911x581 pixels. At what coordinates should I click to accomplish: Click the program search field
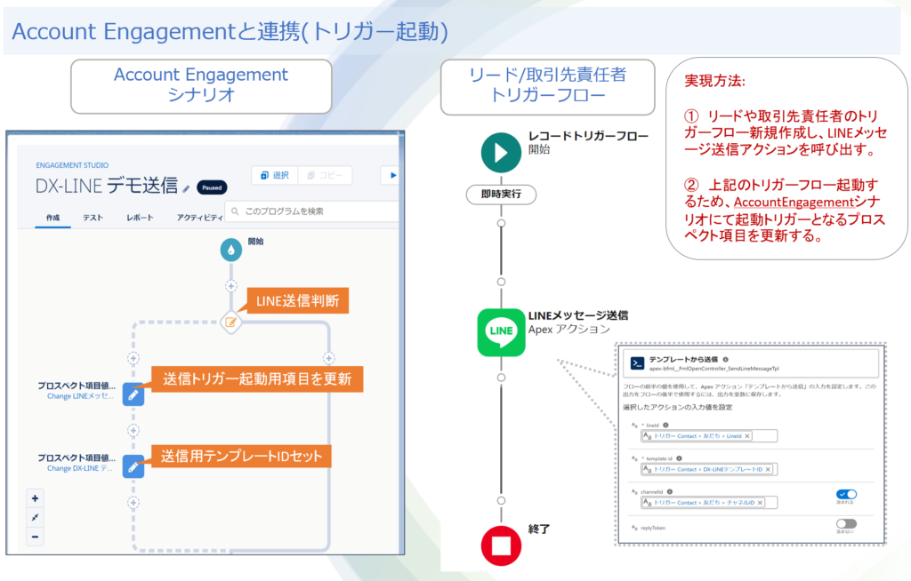click(x=311, y=211)
